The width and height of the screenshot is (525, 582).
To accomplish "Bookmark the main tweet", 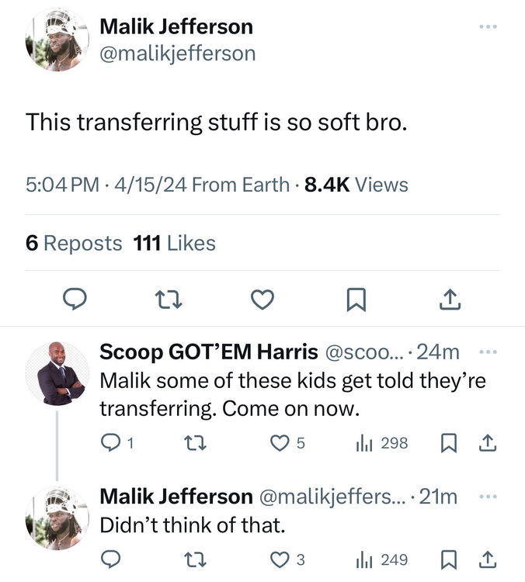I will [x=355, y=299].
